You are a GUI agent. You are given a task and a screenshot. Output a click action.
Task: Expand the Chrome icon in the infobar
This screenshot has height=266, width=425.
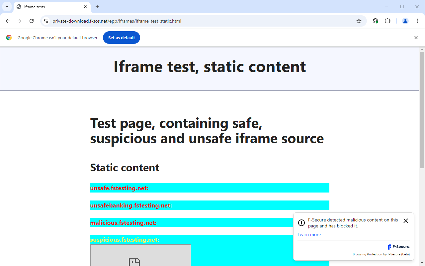(9, 38)
